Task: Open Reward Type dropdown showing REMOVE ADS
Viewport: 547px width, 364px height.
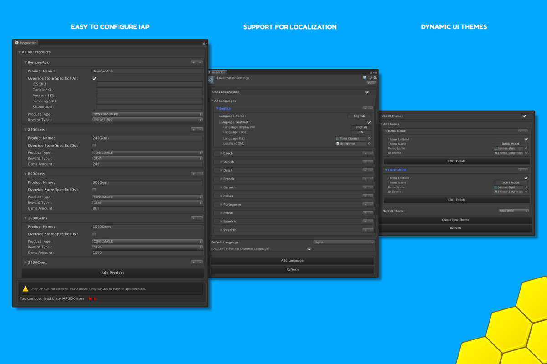Action: (x=147, y=120)
